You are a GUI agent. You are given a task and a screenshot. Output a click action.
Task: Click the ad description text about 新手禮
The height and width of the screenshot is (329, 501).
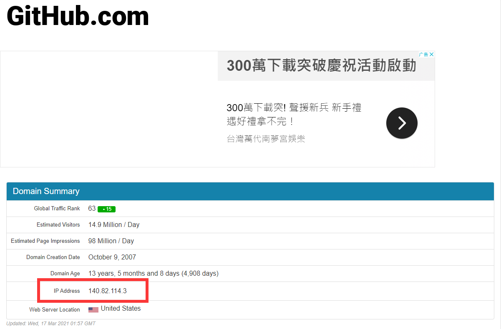(294, 115)
